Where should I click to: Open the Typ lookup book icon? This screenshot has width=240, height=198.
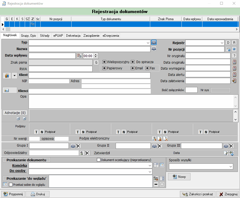click(154, 42)
